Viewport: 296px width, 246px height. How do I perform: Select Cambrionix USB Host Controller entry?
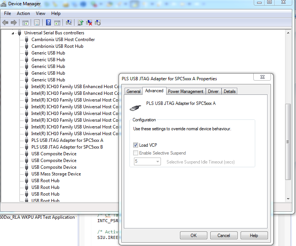(x=63, y=40)
